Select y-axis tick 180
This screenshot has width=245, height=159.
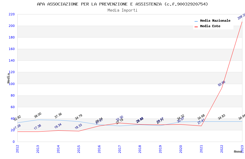pos(12,38)
